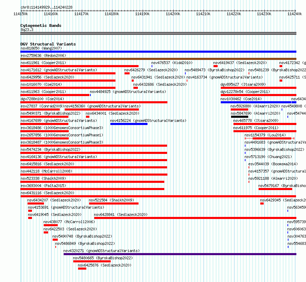Screen dimensions: 306x282
Task: Open nsv6419437 (Sedlazeck2020) variant label
Action: click(x=240, y=63)
